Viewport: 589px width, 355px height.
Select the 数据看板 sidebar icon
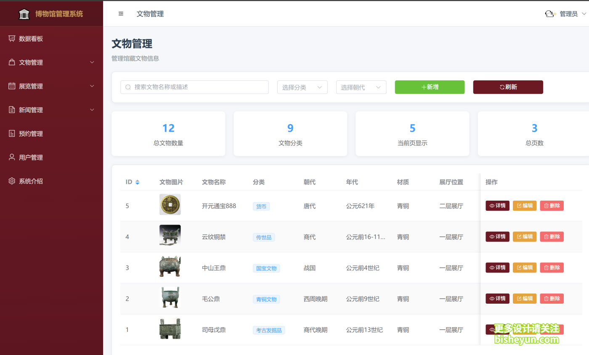click(12, 38)
